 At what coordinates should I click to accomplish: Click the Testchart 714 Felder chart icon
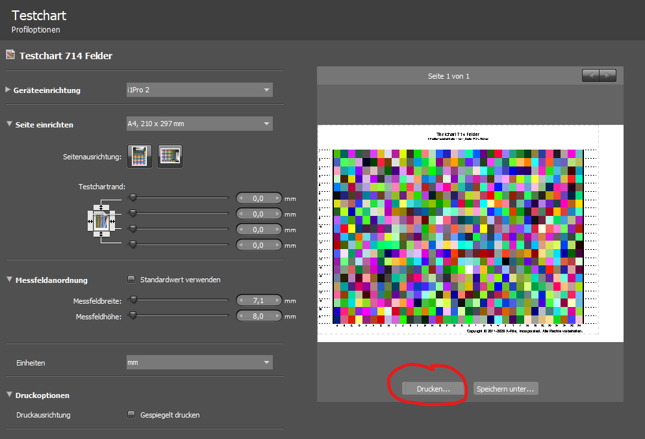[x=10, y=55]
